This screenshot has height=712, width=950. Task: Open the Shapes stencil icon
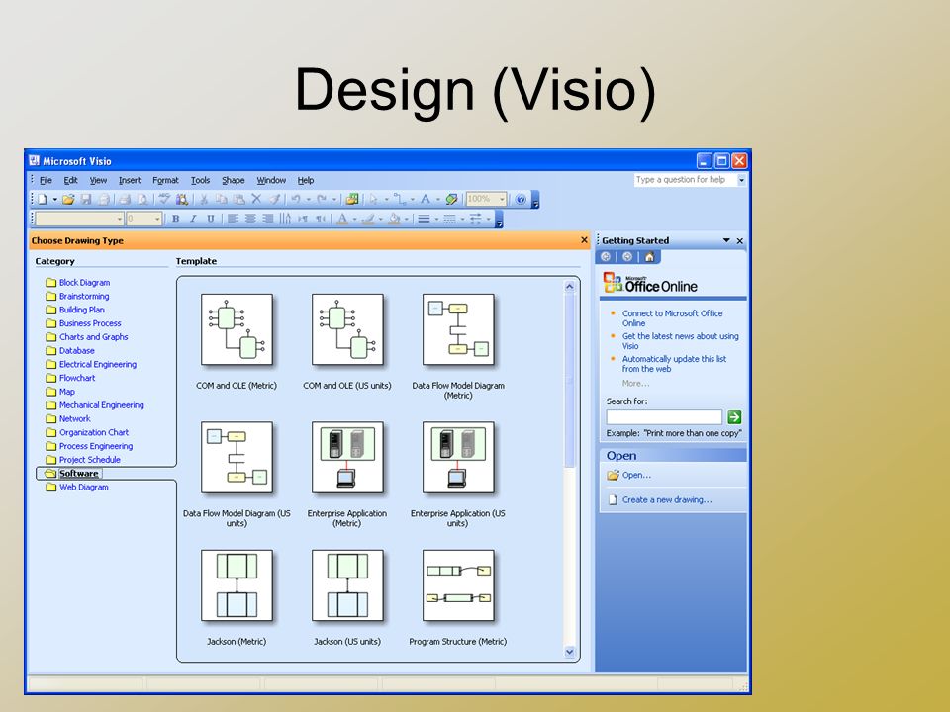[352, 199]
